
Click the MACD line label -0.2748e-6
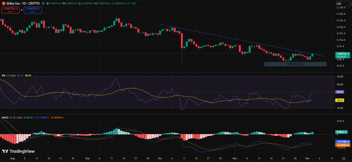pos(342,142)
